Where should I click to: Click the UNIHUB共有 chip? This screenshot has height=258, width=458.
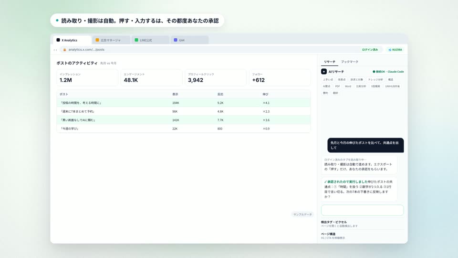coord(392,86)
